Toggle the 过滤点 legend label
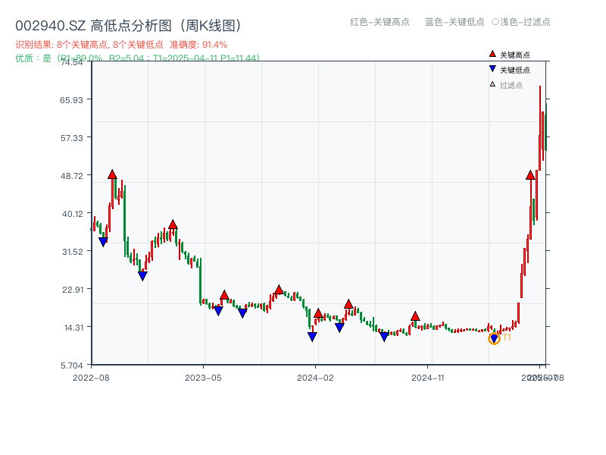This screenshot has height=455, width=606. point(511,85)
